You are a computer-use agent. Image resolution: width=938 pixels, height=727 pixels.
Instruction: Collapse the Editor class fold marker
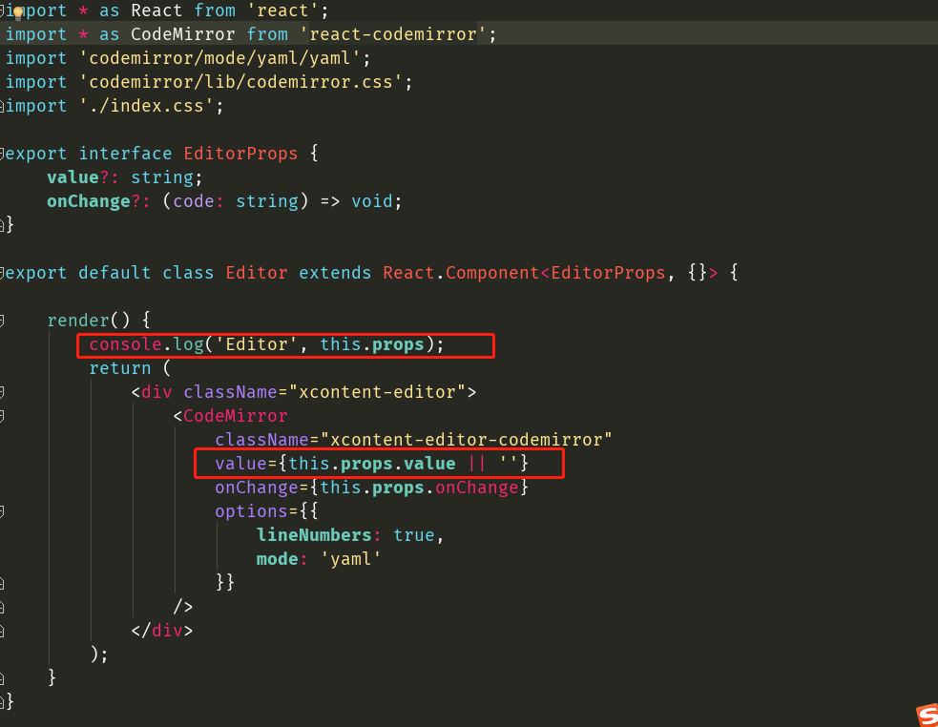(x=2, y=274)
